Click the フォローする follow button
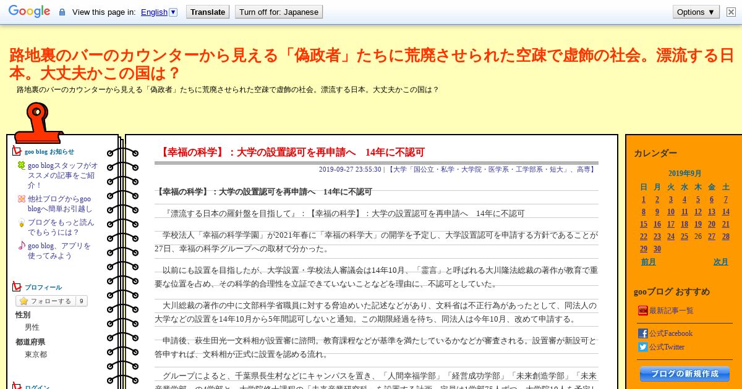Image resolution: width=742 pixels, height=389 pixels. click(45, 301)
